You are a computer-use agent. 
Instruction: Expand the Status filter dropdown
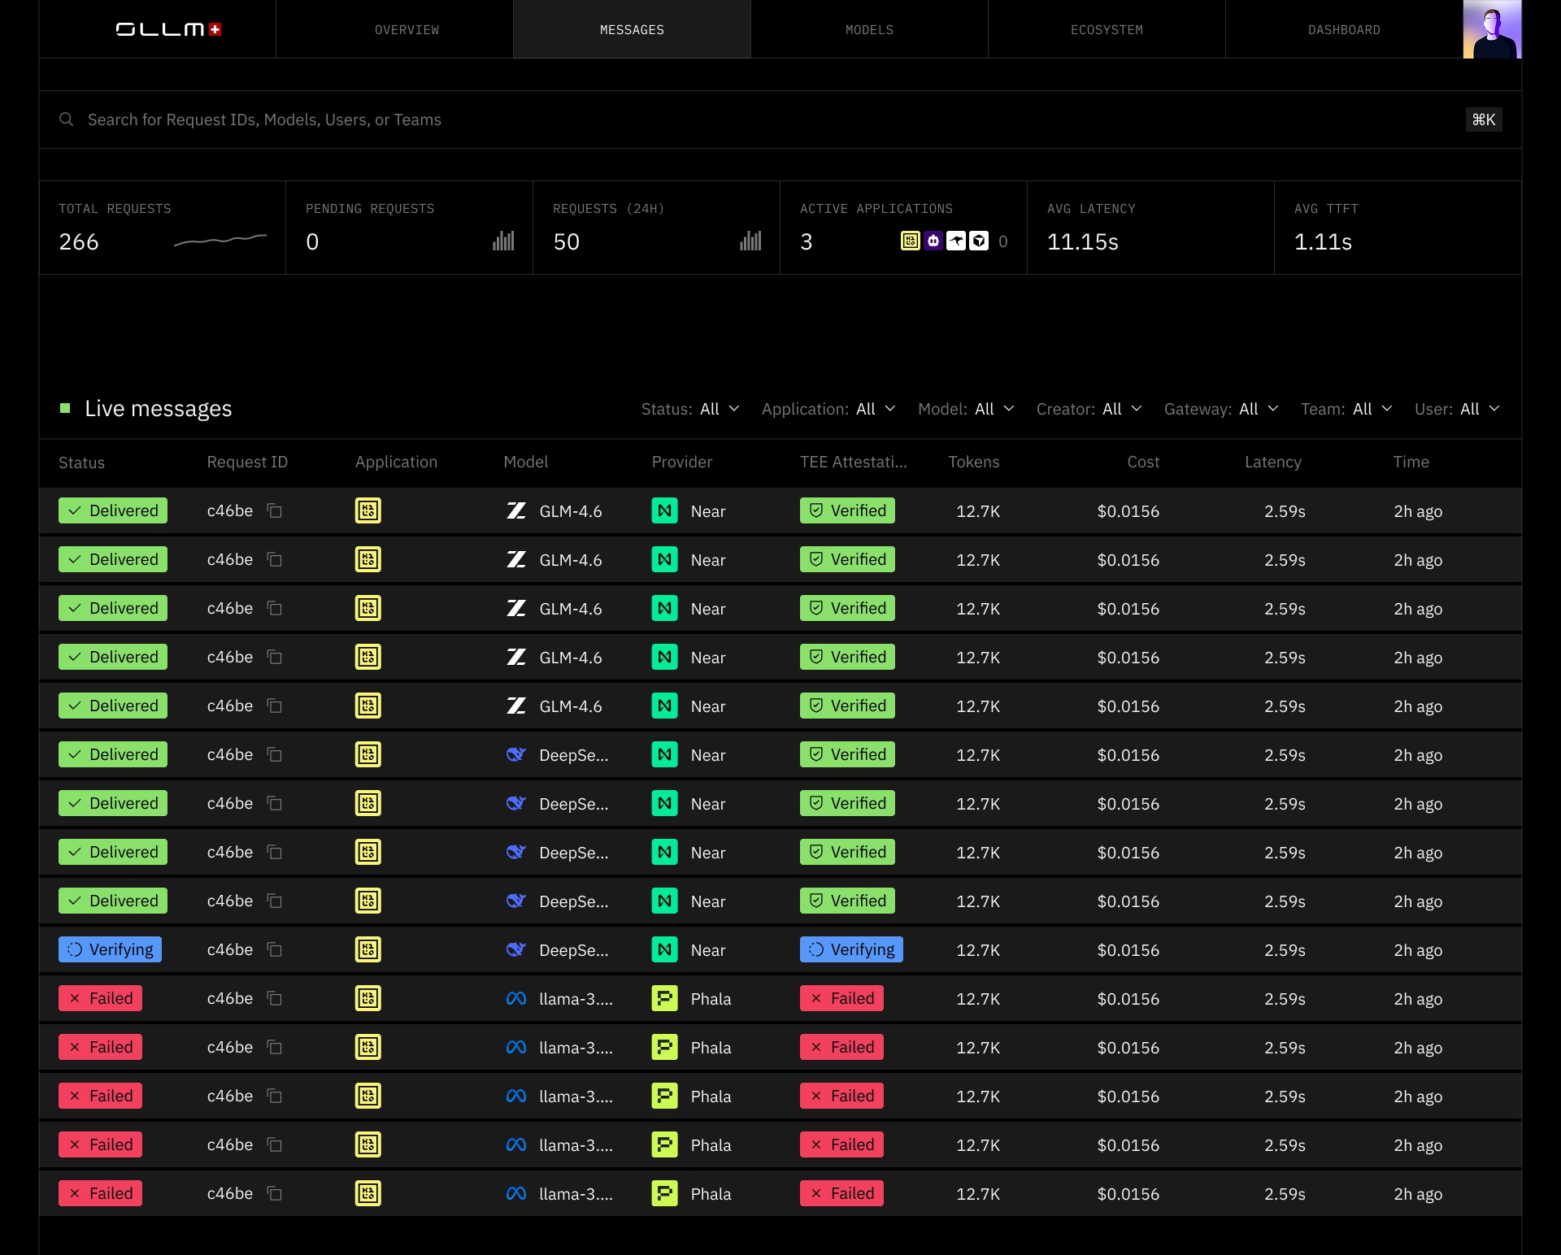pos(690,409)
